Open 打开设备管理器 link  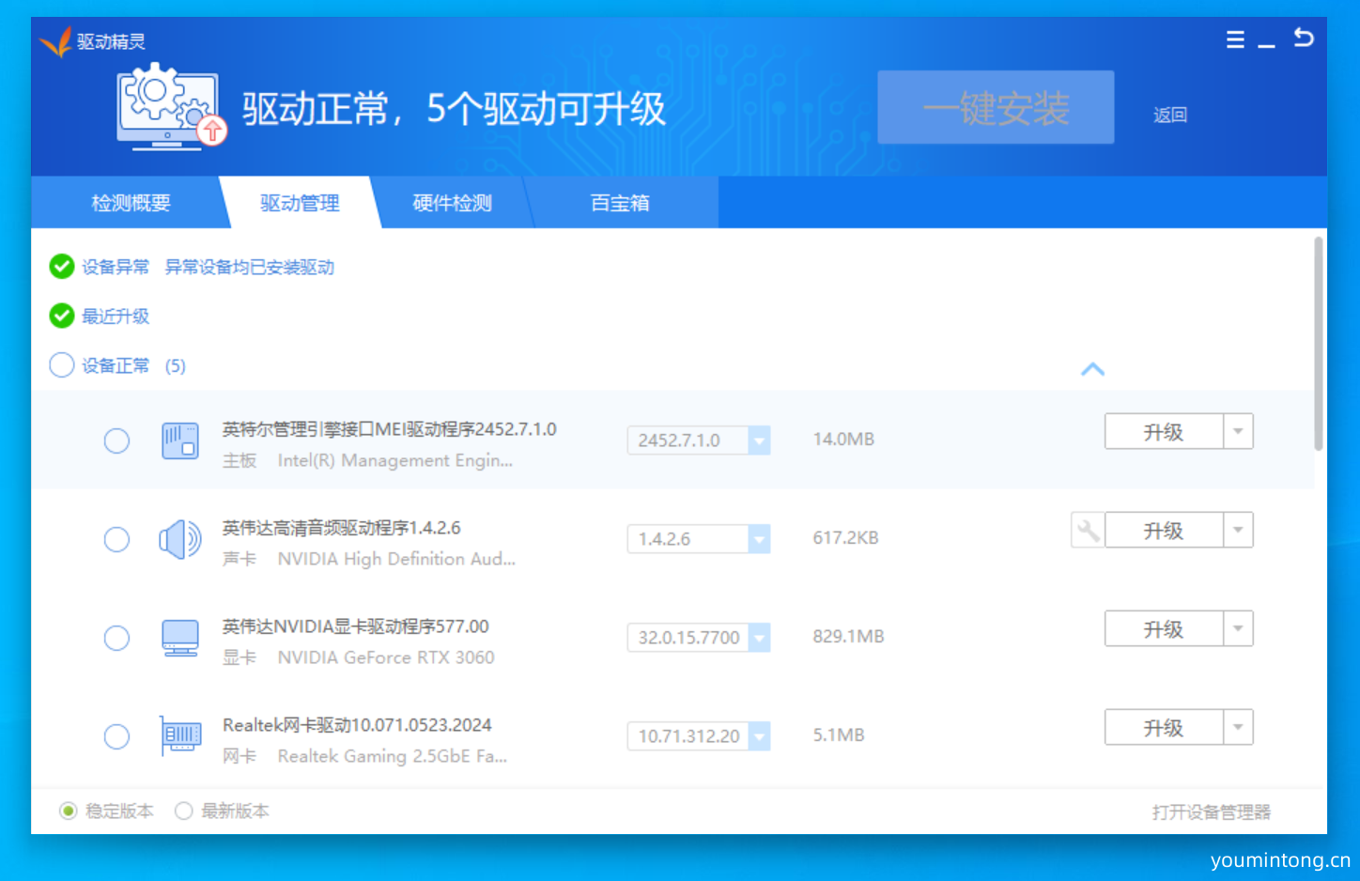click(x=1212, y=811)
